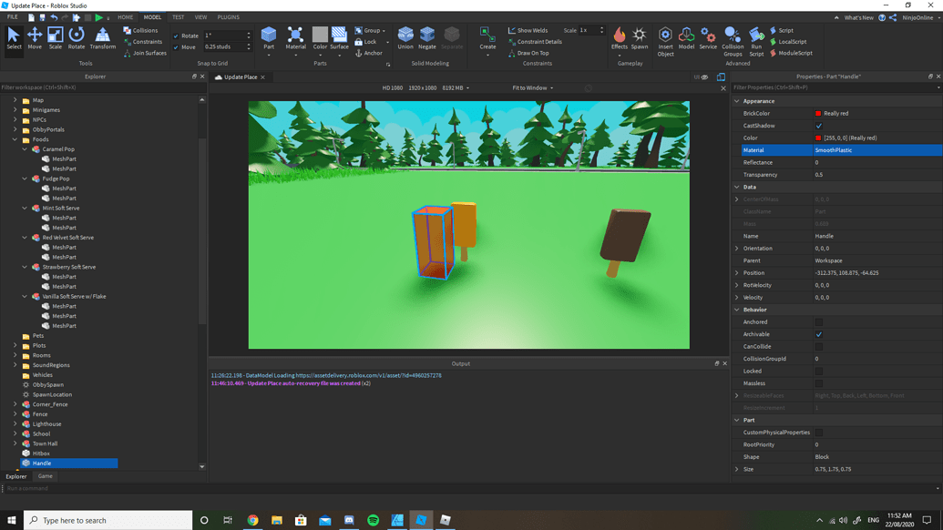This screenshot has height=530, width=943.
Task: Click the Create constraint tool
Action: coord(487,38)
